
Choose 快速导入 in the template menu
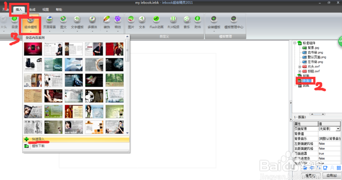pos(38,140)
